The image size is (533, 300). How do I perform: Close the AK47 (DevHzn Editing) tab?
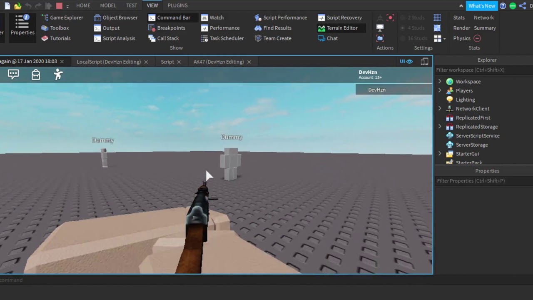pos(249,62)
